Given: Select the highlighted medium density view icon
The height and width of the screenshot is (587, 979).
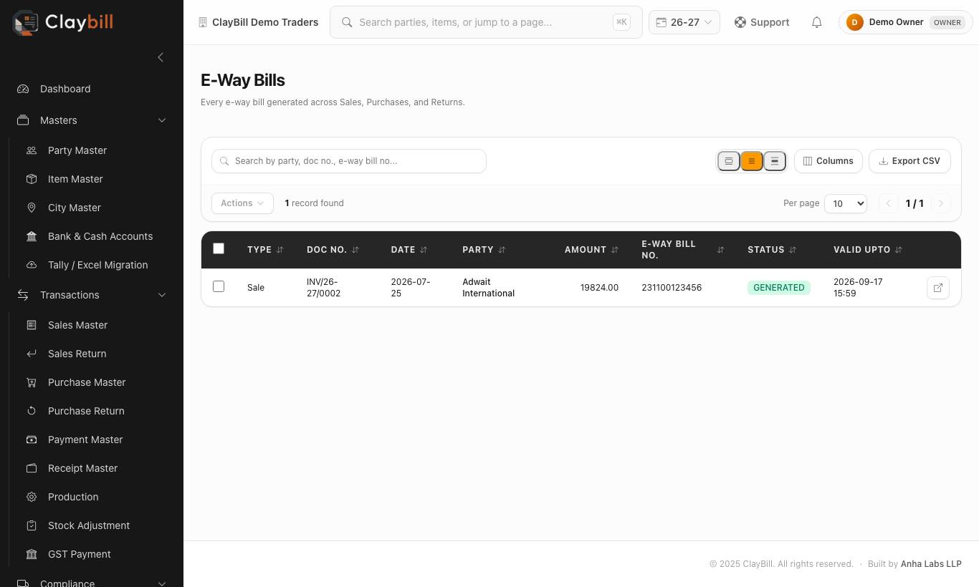Looking at the screenshot, I should coord(752,161).
